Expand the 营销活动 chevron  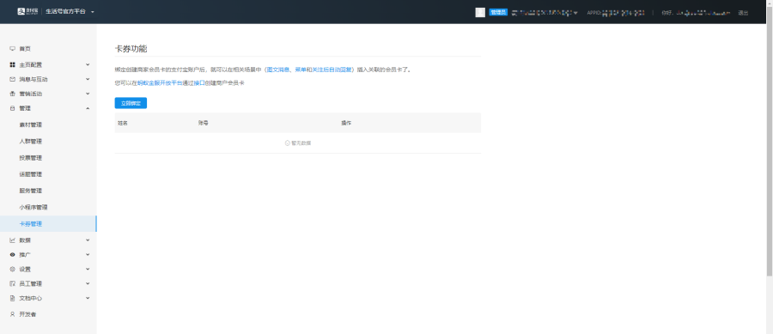point(88,94)
